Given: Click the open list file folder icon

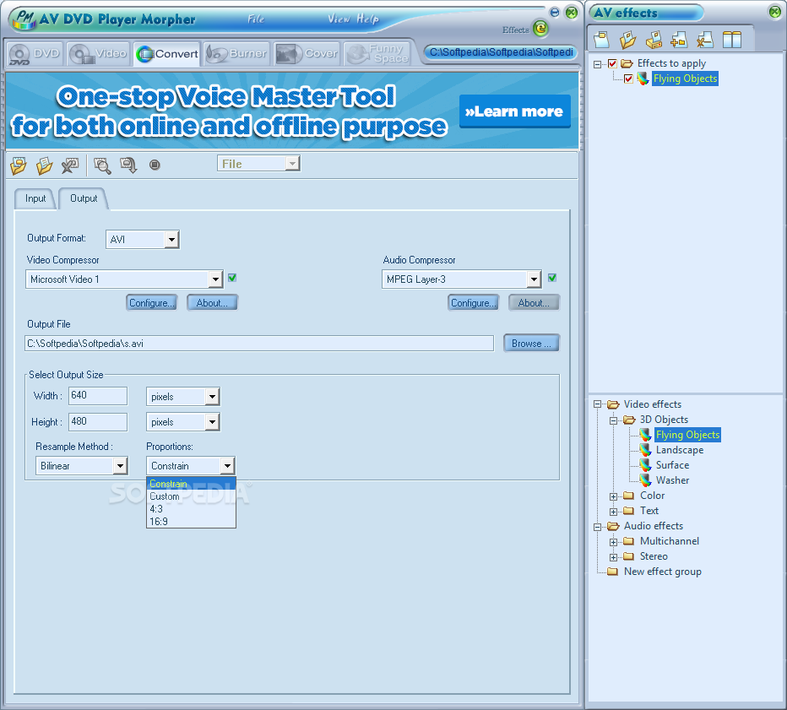Looking at the screenshot, I should (x=44, y=165).
